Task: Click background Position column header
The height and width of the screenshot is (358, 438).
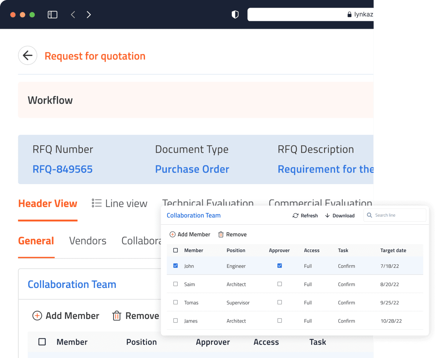Action: [x=142, y=342]
